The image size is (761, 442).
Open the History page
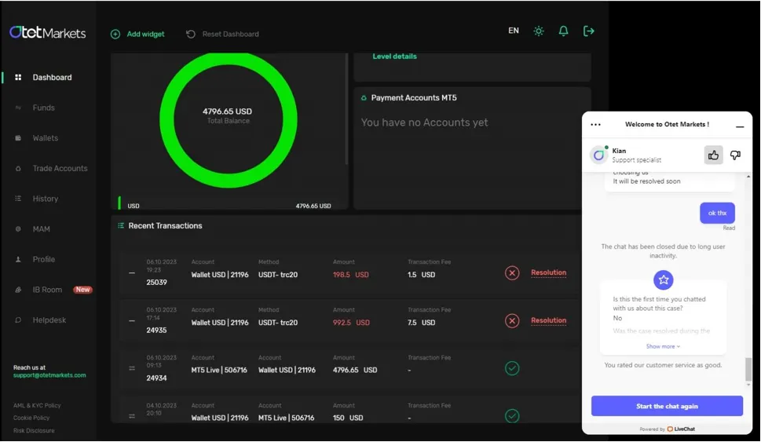tap(45, 199)
